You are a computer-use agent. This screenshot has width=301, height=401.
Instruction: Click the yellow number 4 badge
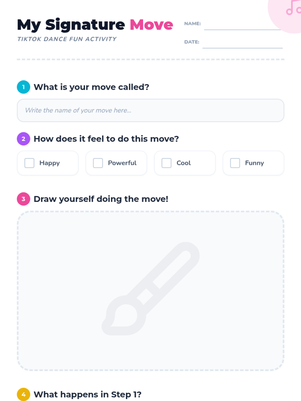[24, 394]
